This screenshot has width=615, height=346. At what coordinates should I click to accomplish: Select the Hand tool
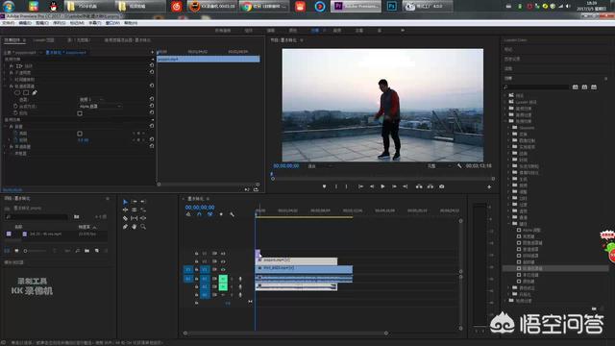(x=135, y=227)
